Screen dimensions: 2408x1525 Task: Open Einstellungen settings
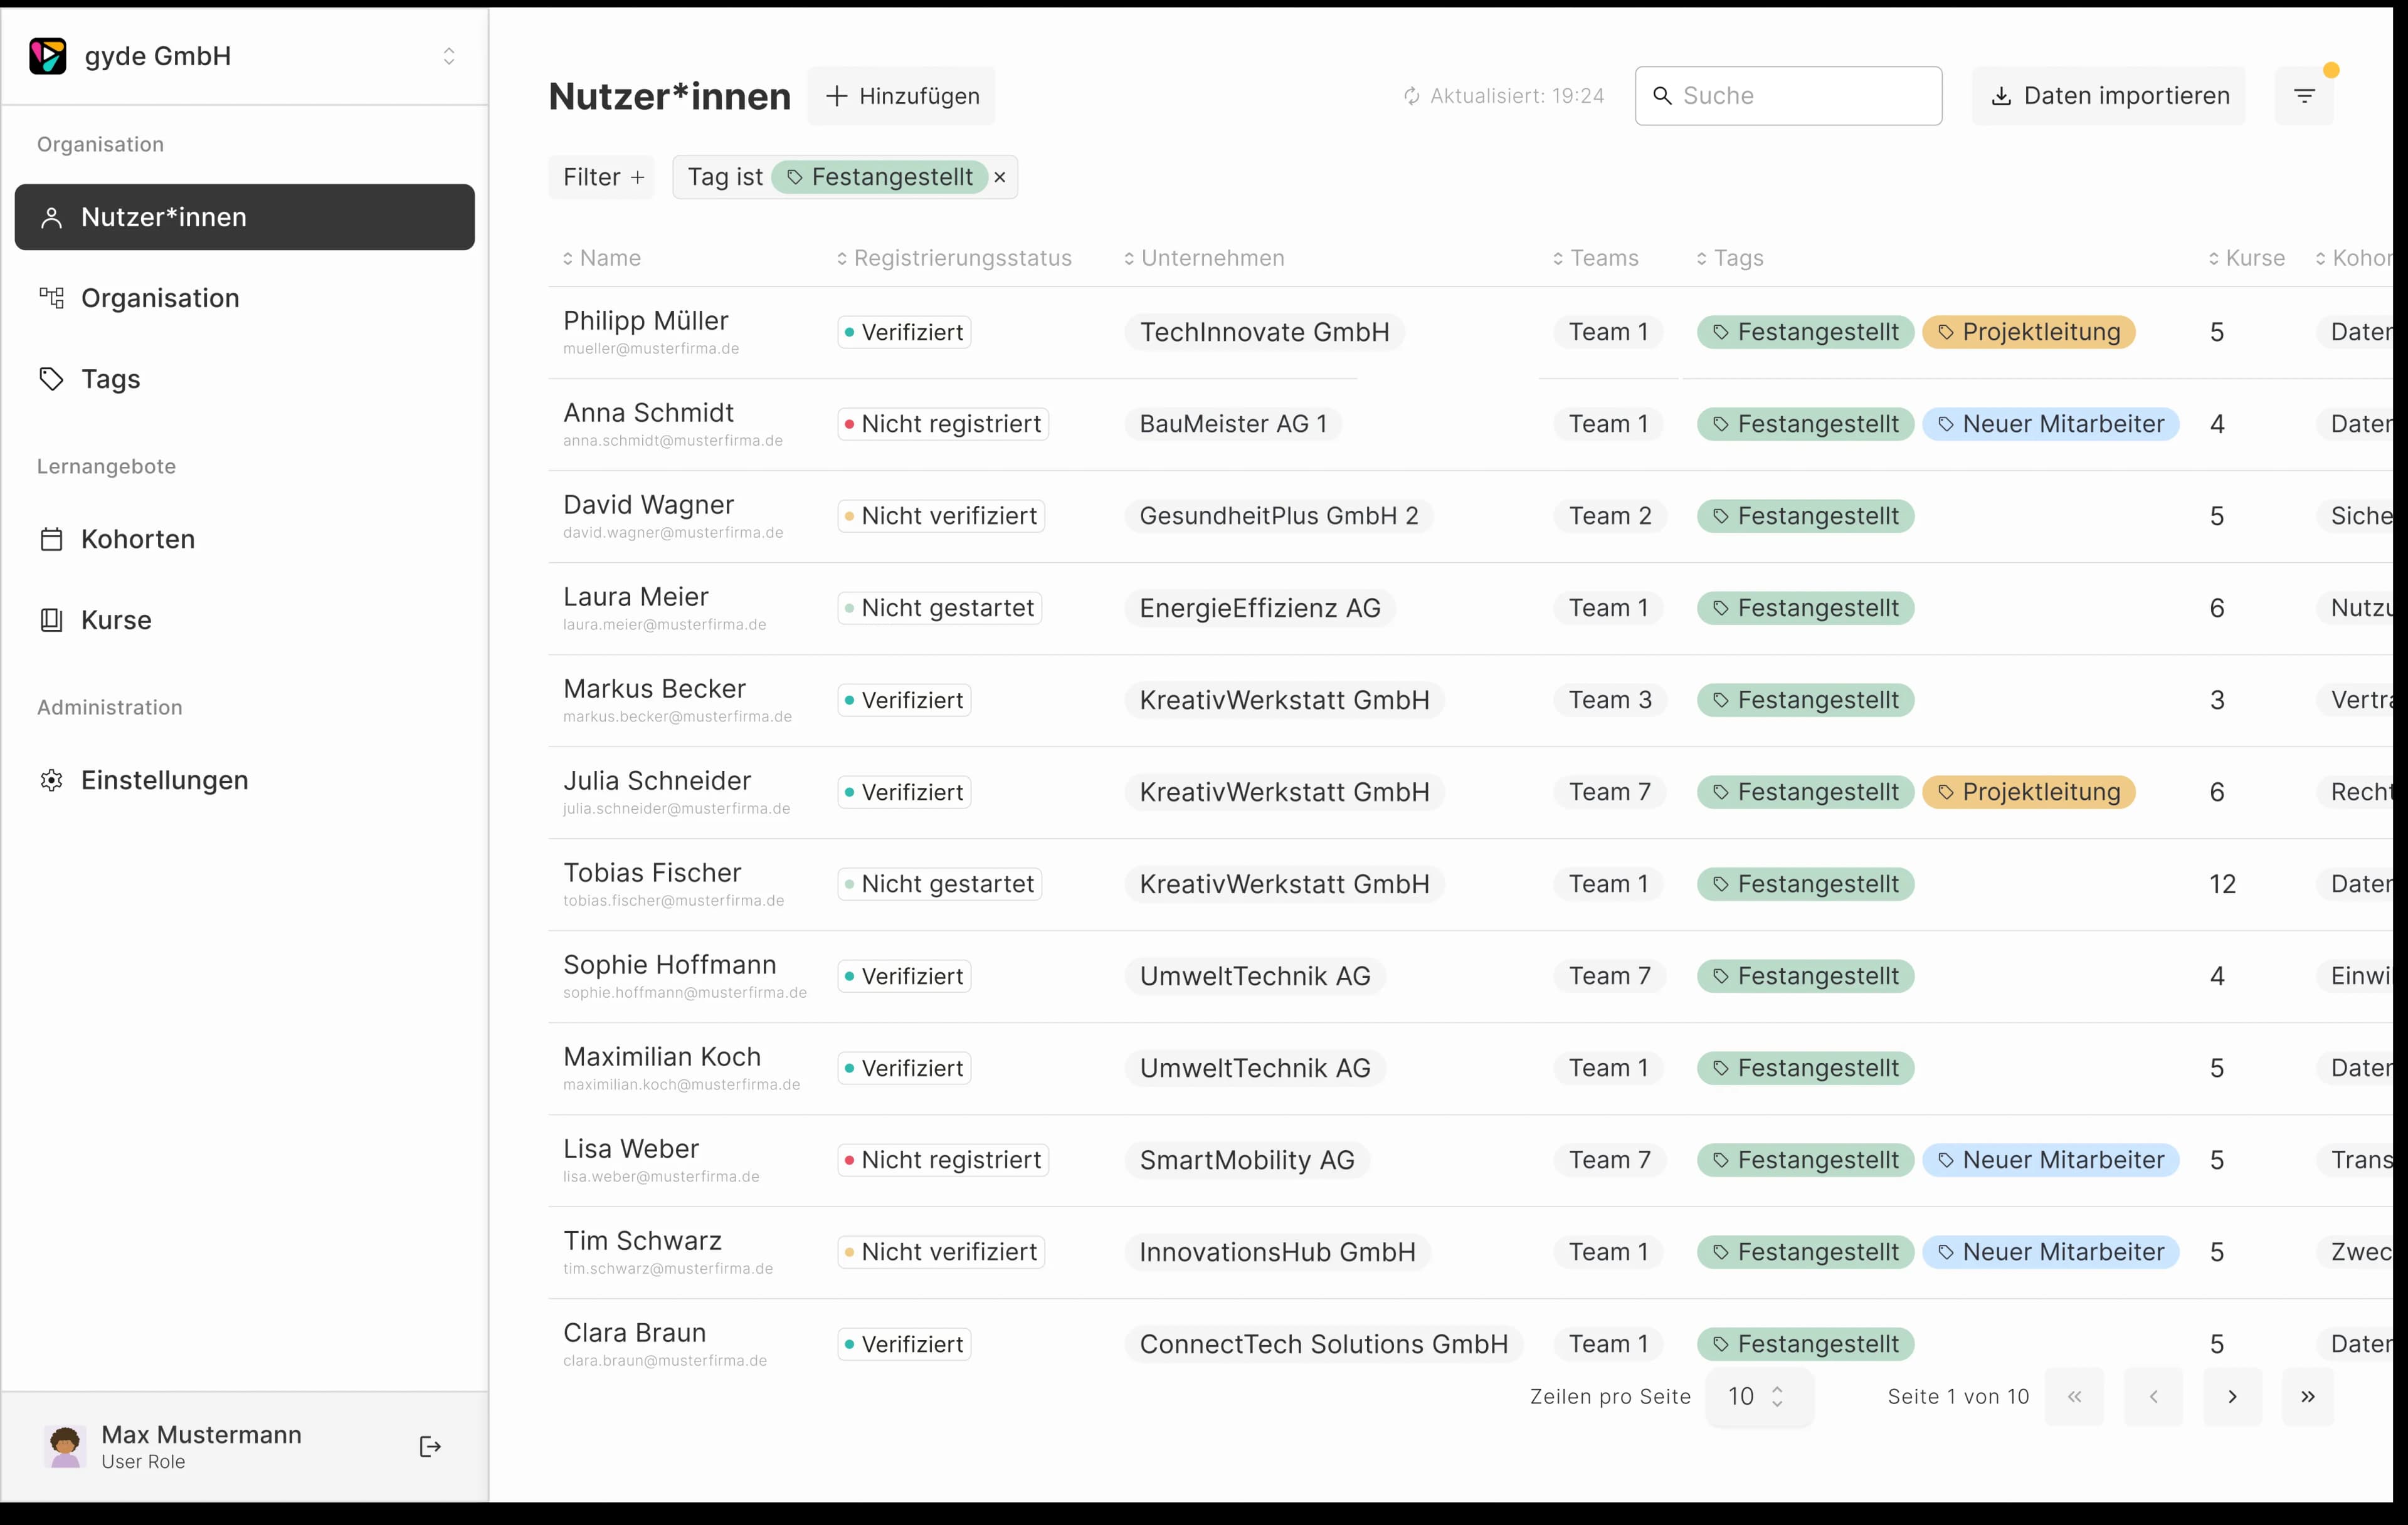click(x=244, y=780)
